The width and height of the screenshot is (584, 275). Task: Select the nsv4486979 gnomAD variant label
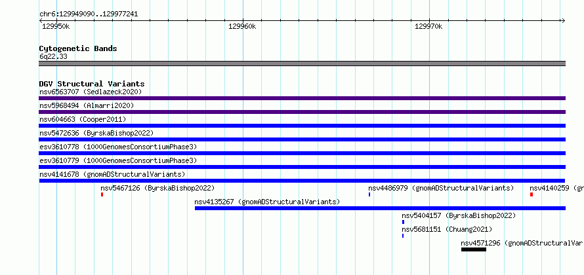441,188
